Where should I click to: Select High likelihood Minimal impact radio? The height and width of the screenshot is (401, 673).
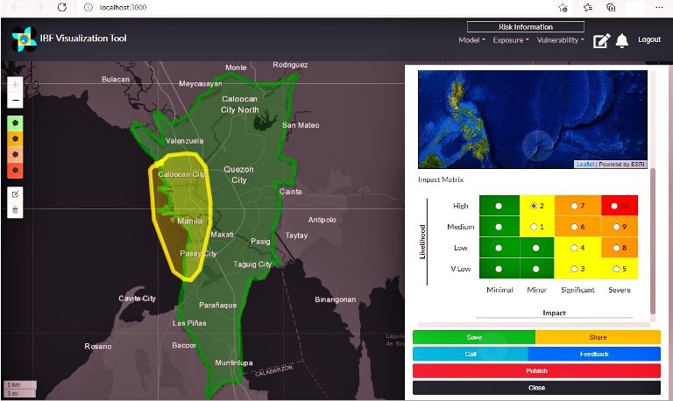click(499, 206)
